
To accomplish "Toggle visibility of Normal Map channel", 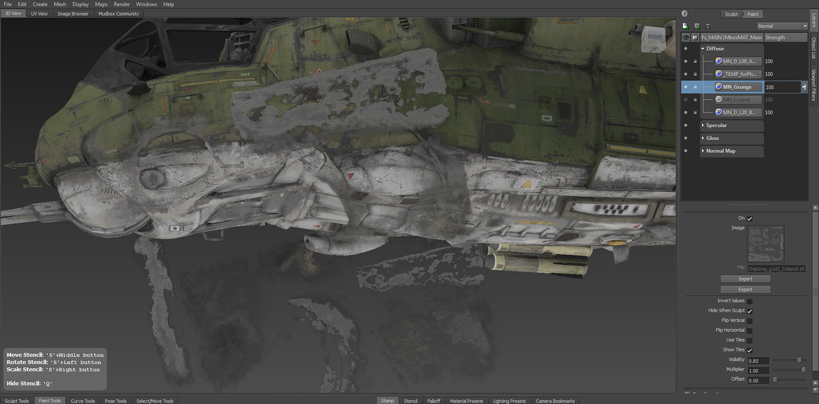I will coord(686,151).
